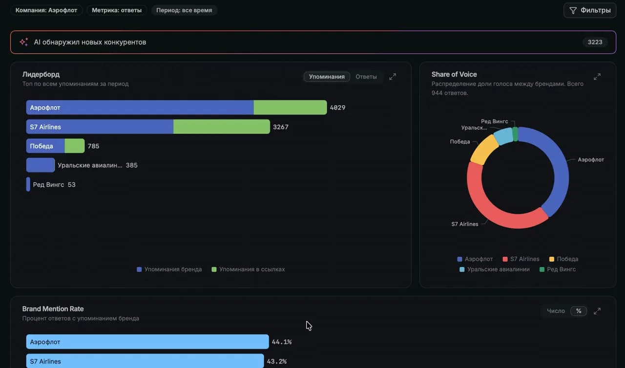
Task: Toggle S7 Airlines in donut legend
Action: coord(521,259)
